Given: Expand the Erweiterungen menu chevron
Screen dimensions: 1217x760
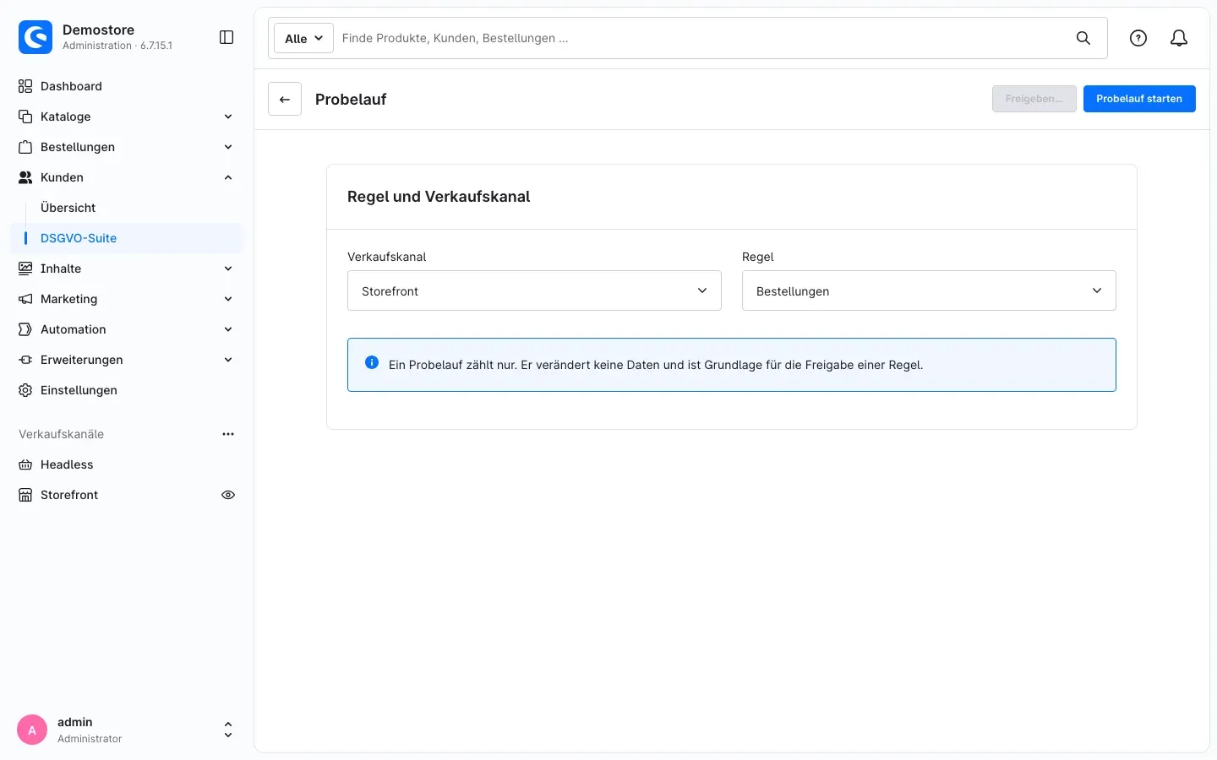Looking at the screenshot, I should click(228, 360).
